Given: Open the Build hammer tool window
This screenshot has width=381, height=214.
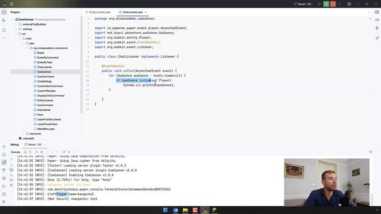Looking at the screenshot, I should pos(4,171).
